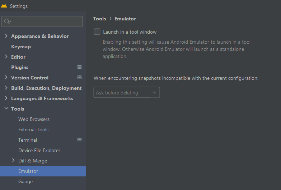
Task: Open the Ask before deleting dropdown
Action: [x=127, y=92]
